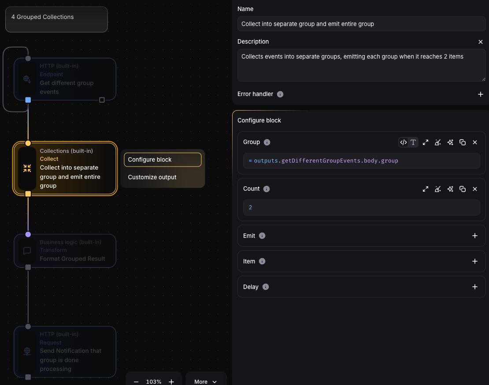Copy the Count field value
The width and height of the screenshot is (489, 385).
(x=463, y=189)
